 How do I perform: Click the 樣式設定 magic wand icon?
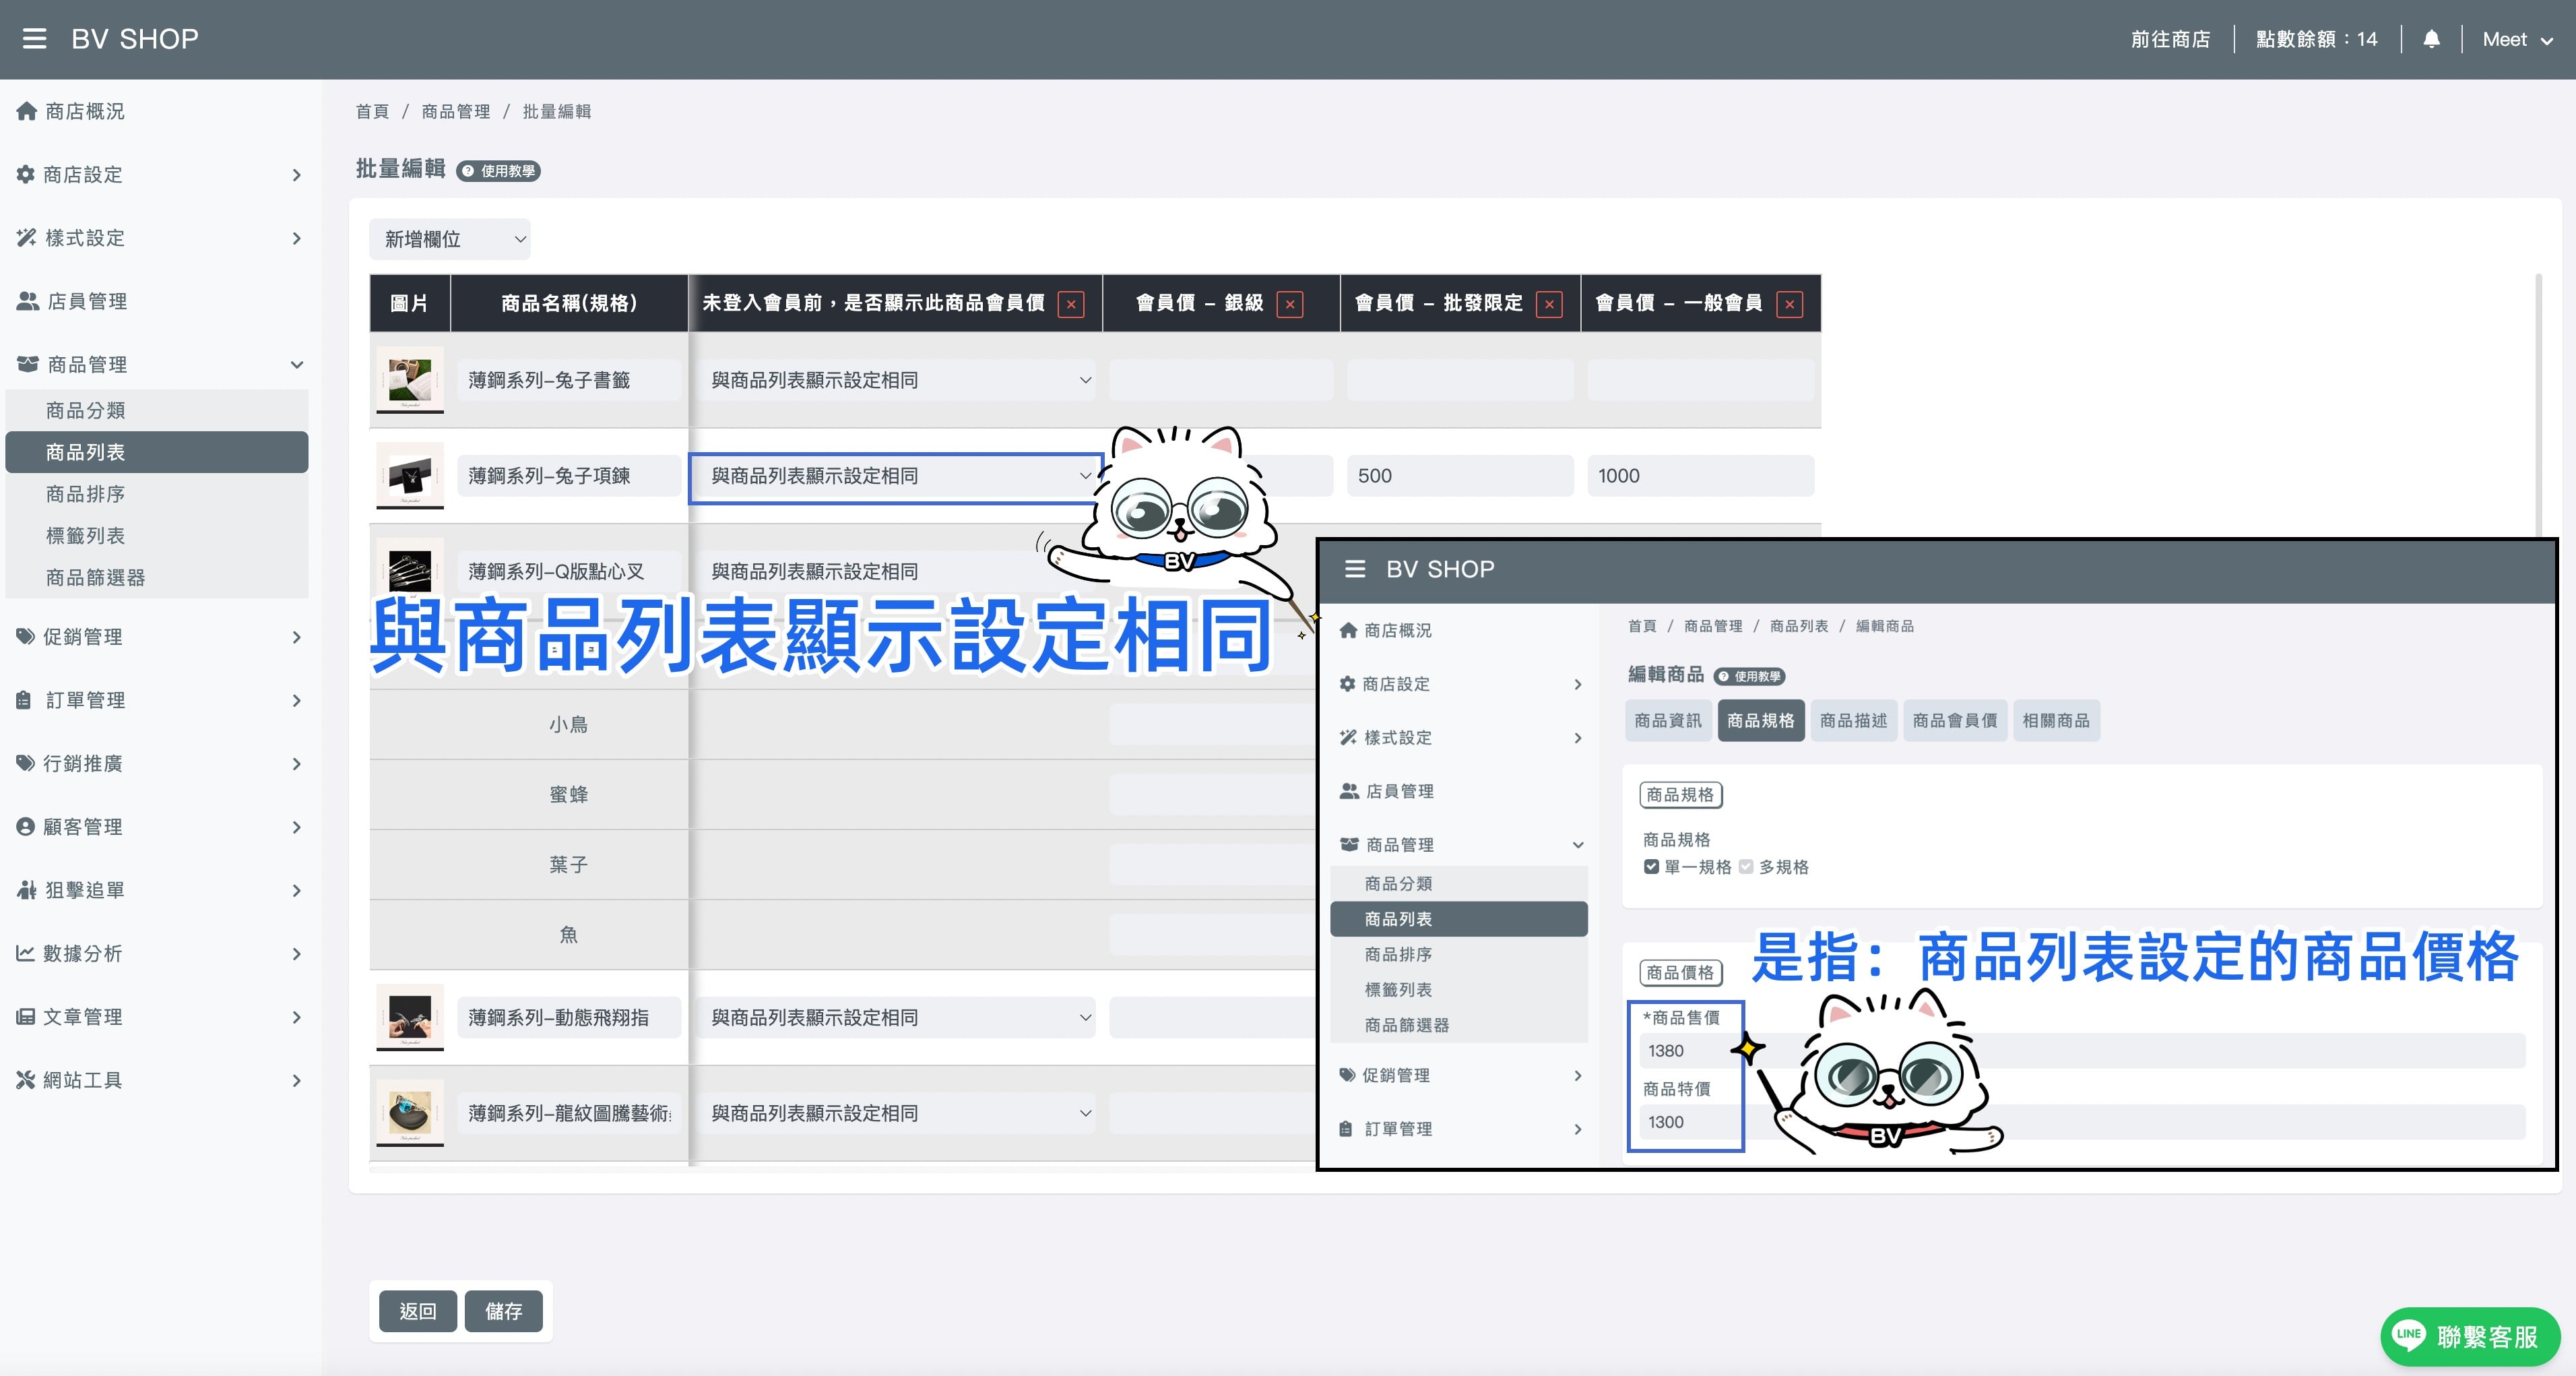pos(26,238)
